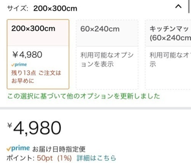Select the 200×300cm size card

[38, 54]
